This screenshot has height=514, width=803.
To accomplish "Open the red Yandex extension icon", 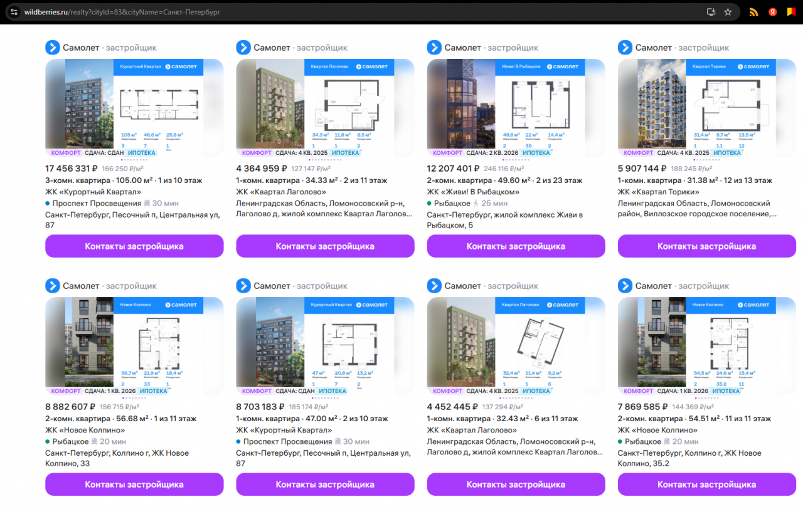I will coord(774,12).
